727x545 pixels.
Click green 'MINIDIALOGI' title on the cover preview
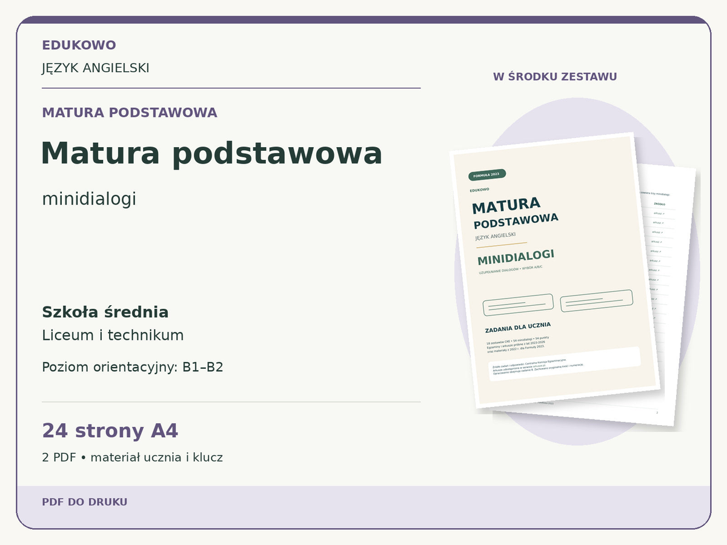[516, 257]
